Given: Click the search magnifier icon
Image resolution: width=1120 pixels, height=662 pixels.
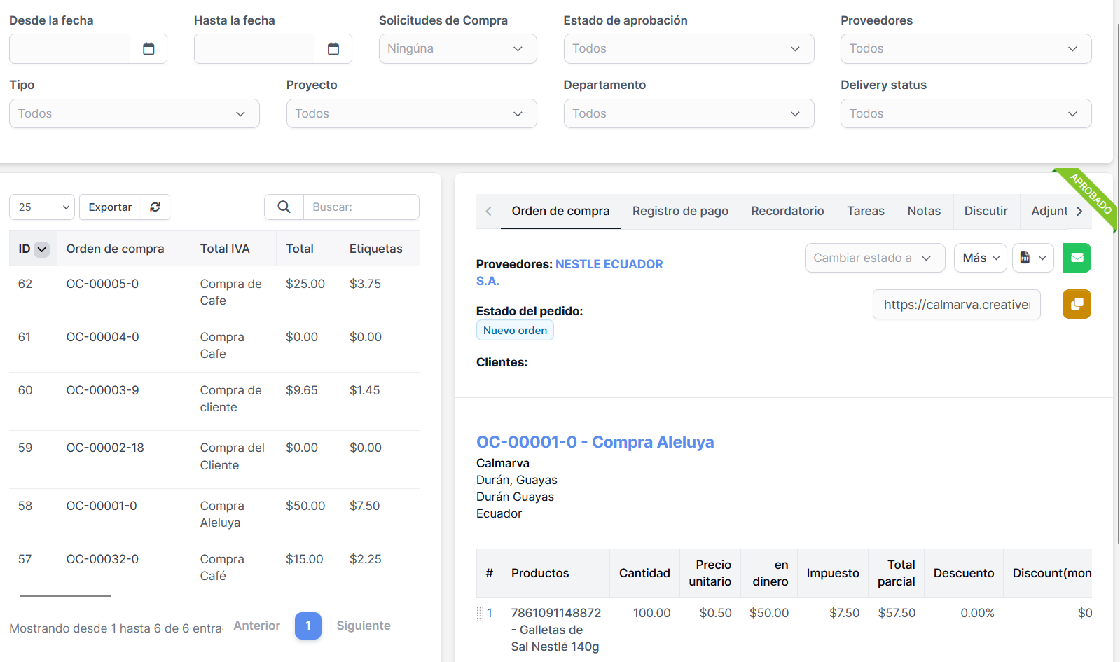Looking at the screenshot, I should click(x=284, y=207).
